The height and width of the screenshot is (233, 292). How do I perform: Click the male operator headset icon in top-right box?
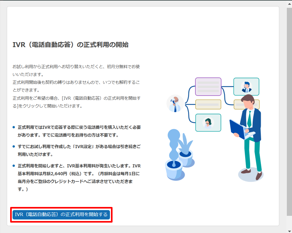point(246,87)
